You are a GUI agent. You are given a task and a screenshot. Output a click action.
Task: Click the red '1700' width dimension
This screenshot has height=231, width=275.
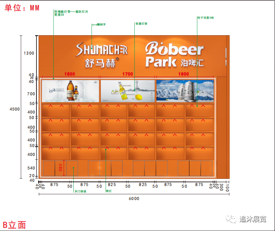tap(128, 74)
